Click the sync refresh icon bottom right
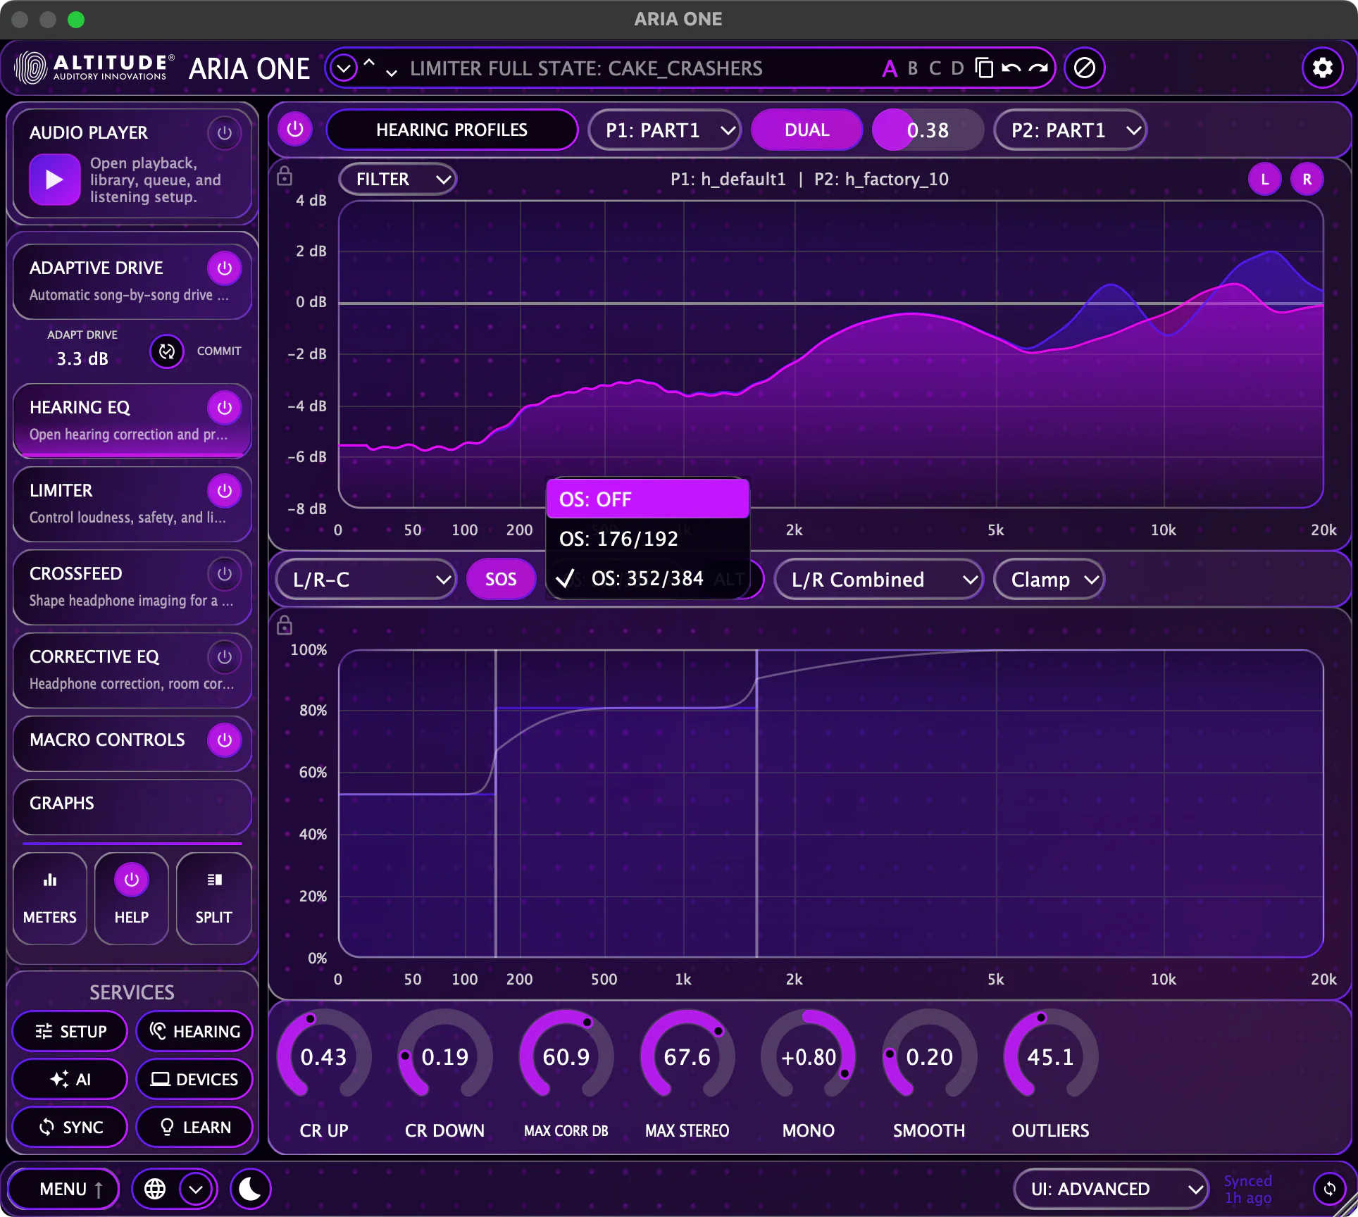Viewport: 1358px width, 1217px height. pos(1329,1189)
